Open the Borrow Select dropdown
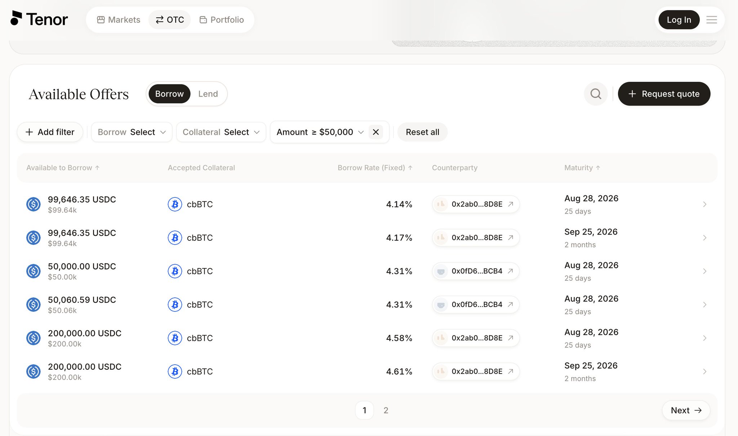 pos(132,132)
